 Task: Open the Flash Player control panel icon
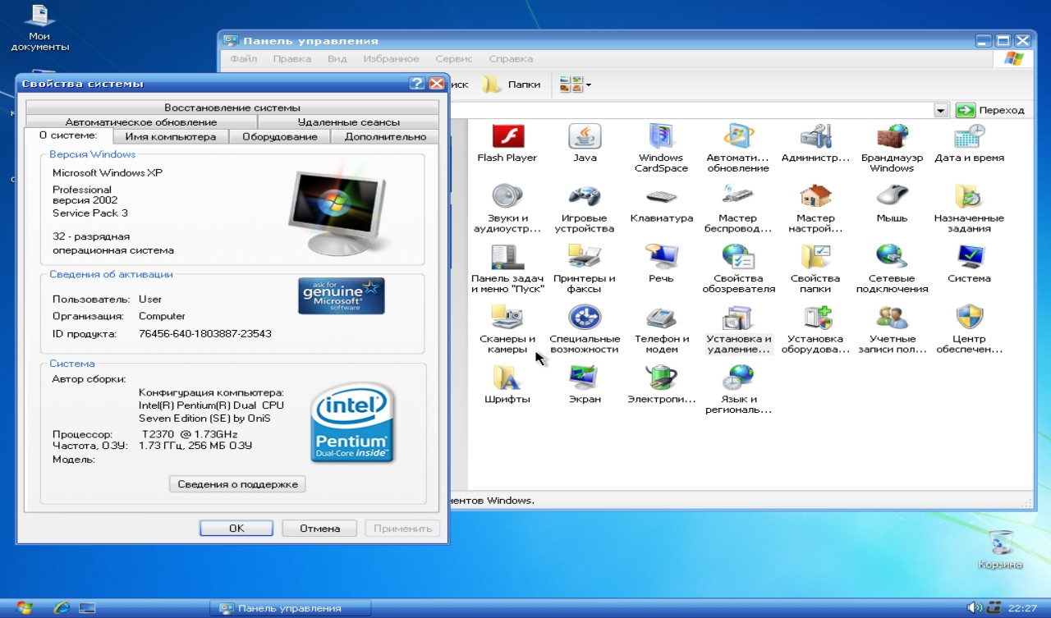pos(507,136)
